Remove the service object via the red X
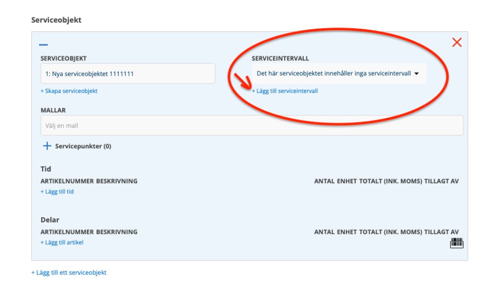This screenshot has height=286, width=500. click(x=457, y=42)
